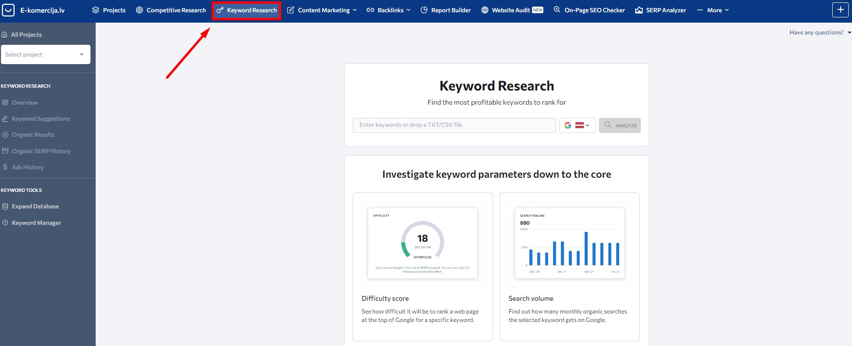Select Expand Database in sidebar

click(x=35, y=206)
